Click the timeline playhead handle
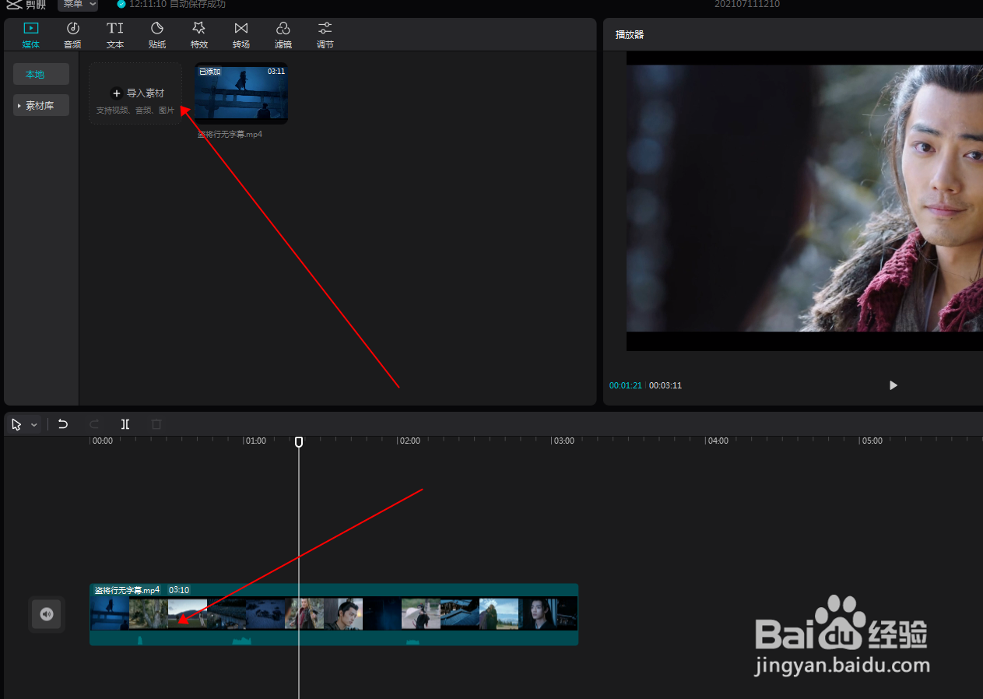This screenshot has width=983, height=699. (x=299, y=441)
